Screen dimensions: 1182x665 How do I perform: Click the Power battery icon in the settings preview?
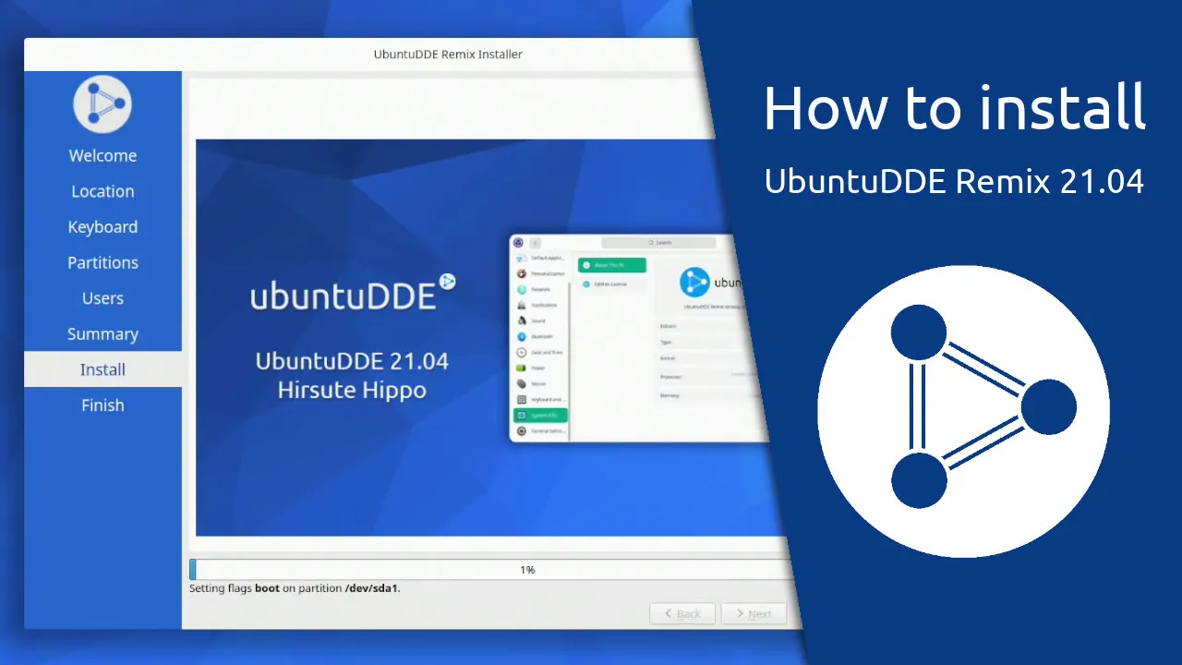[x=522, y=368]
